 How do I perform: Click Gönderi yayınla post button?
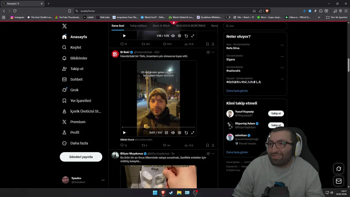coord(81,157)
